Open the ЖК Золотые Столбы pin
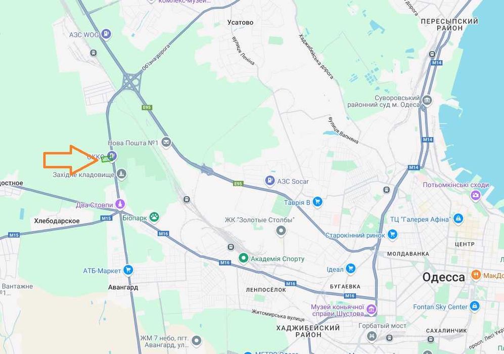Image resolution: width=504 pixels, height=354 pixels. 281,231
